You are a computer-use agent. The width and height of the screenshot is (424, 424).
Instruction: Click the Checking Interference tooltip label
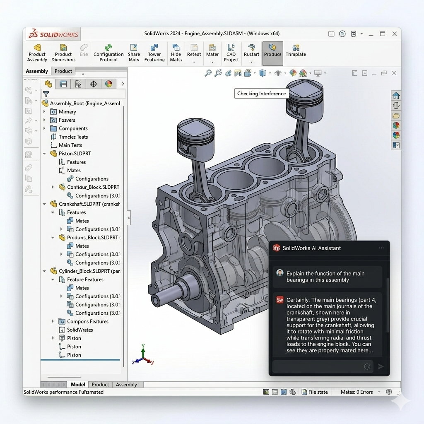click(x=261, y=94)
